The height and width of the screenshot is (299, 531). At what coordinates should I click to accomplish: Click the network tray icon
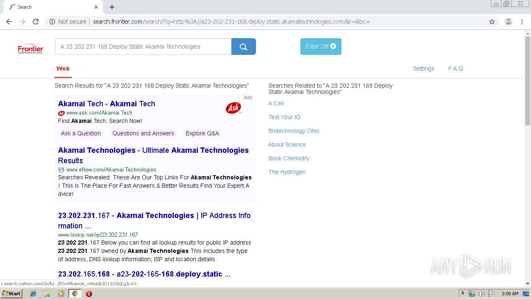tap(472, 294)
